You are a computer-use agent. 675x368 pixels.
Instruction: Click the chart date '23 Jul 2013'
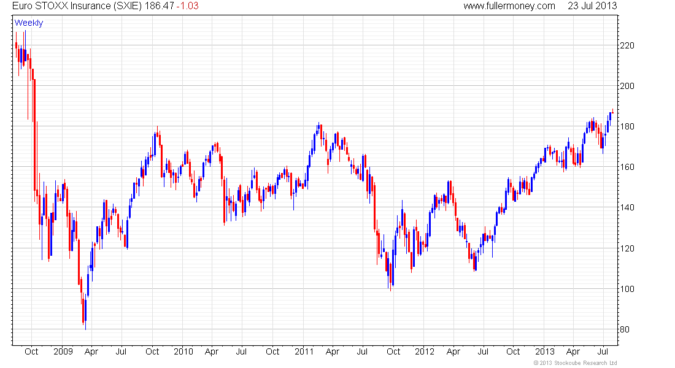click(592, 6)
